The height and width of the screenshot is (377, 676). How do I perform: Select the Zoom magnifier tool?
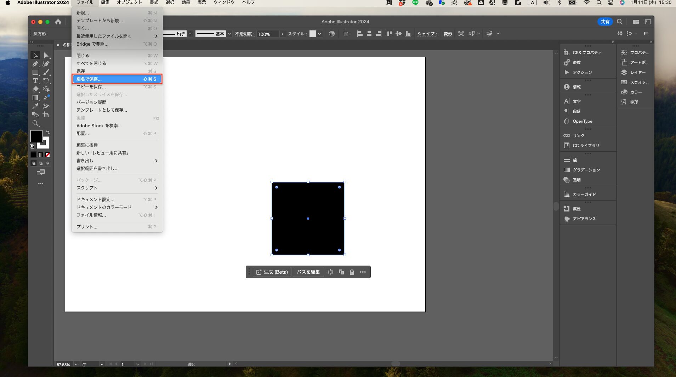pos(35,123)
